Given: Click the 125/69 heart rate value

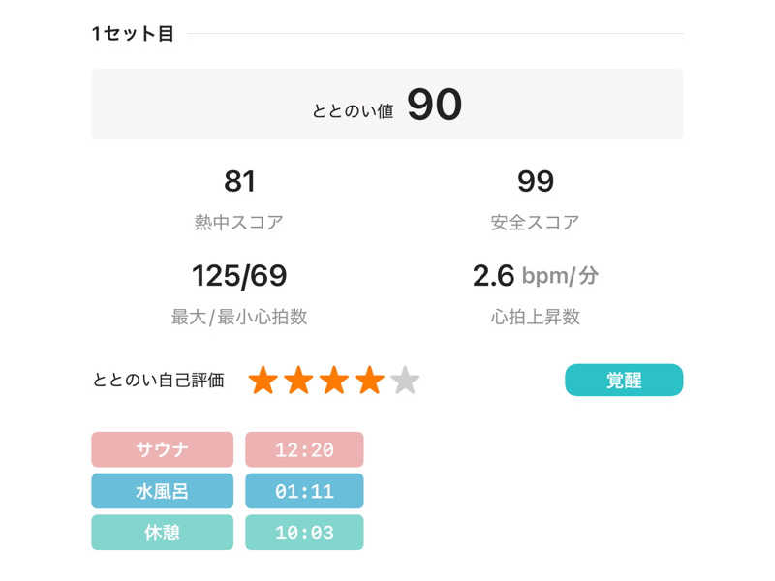Looking at the screenshot, I should 239,276.
